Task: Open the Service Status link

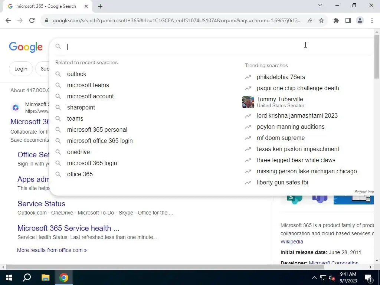Action: [41, 204]
